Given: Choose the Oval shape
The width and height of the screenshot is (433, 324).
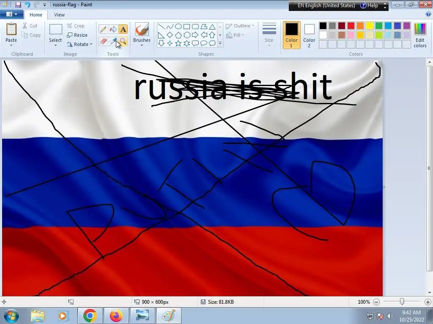Looking at the screenshot, I should pyautogui.click(x=178, y=27).
